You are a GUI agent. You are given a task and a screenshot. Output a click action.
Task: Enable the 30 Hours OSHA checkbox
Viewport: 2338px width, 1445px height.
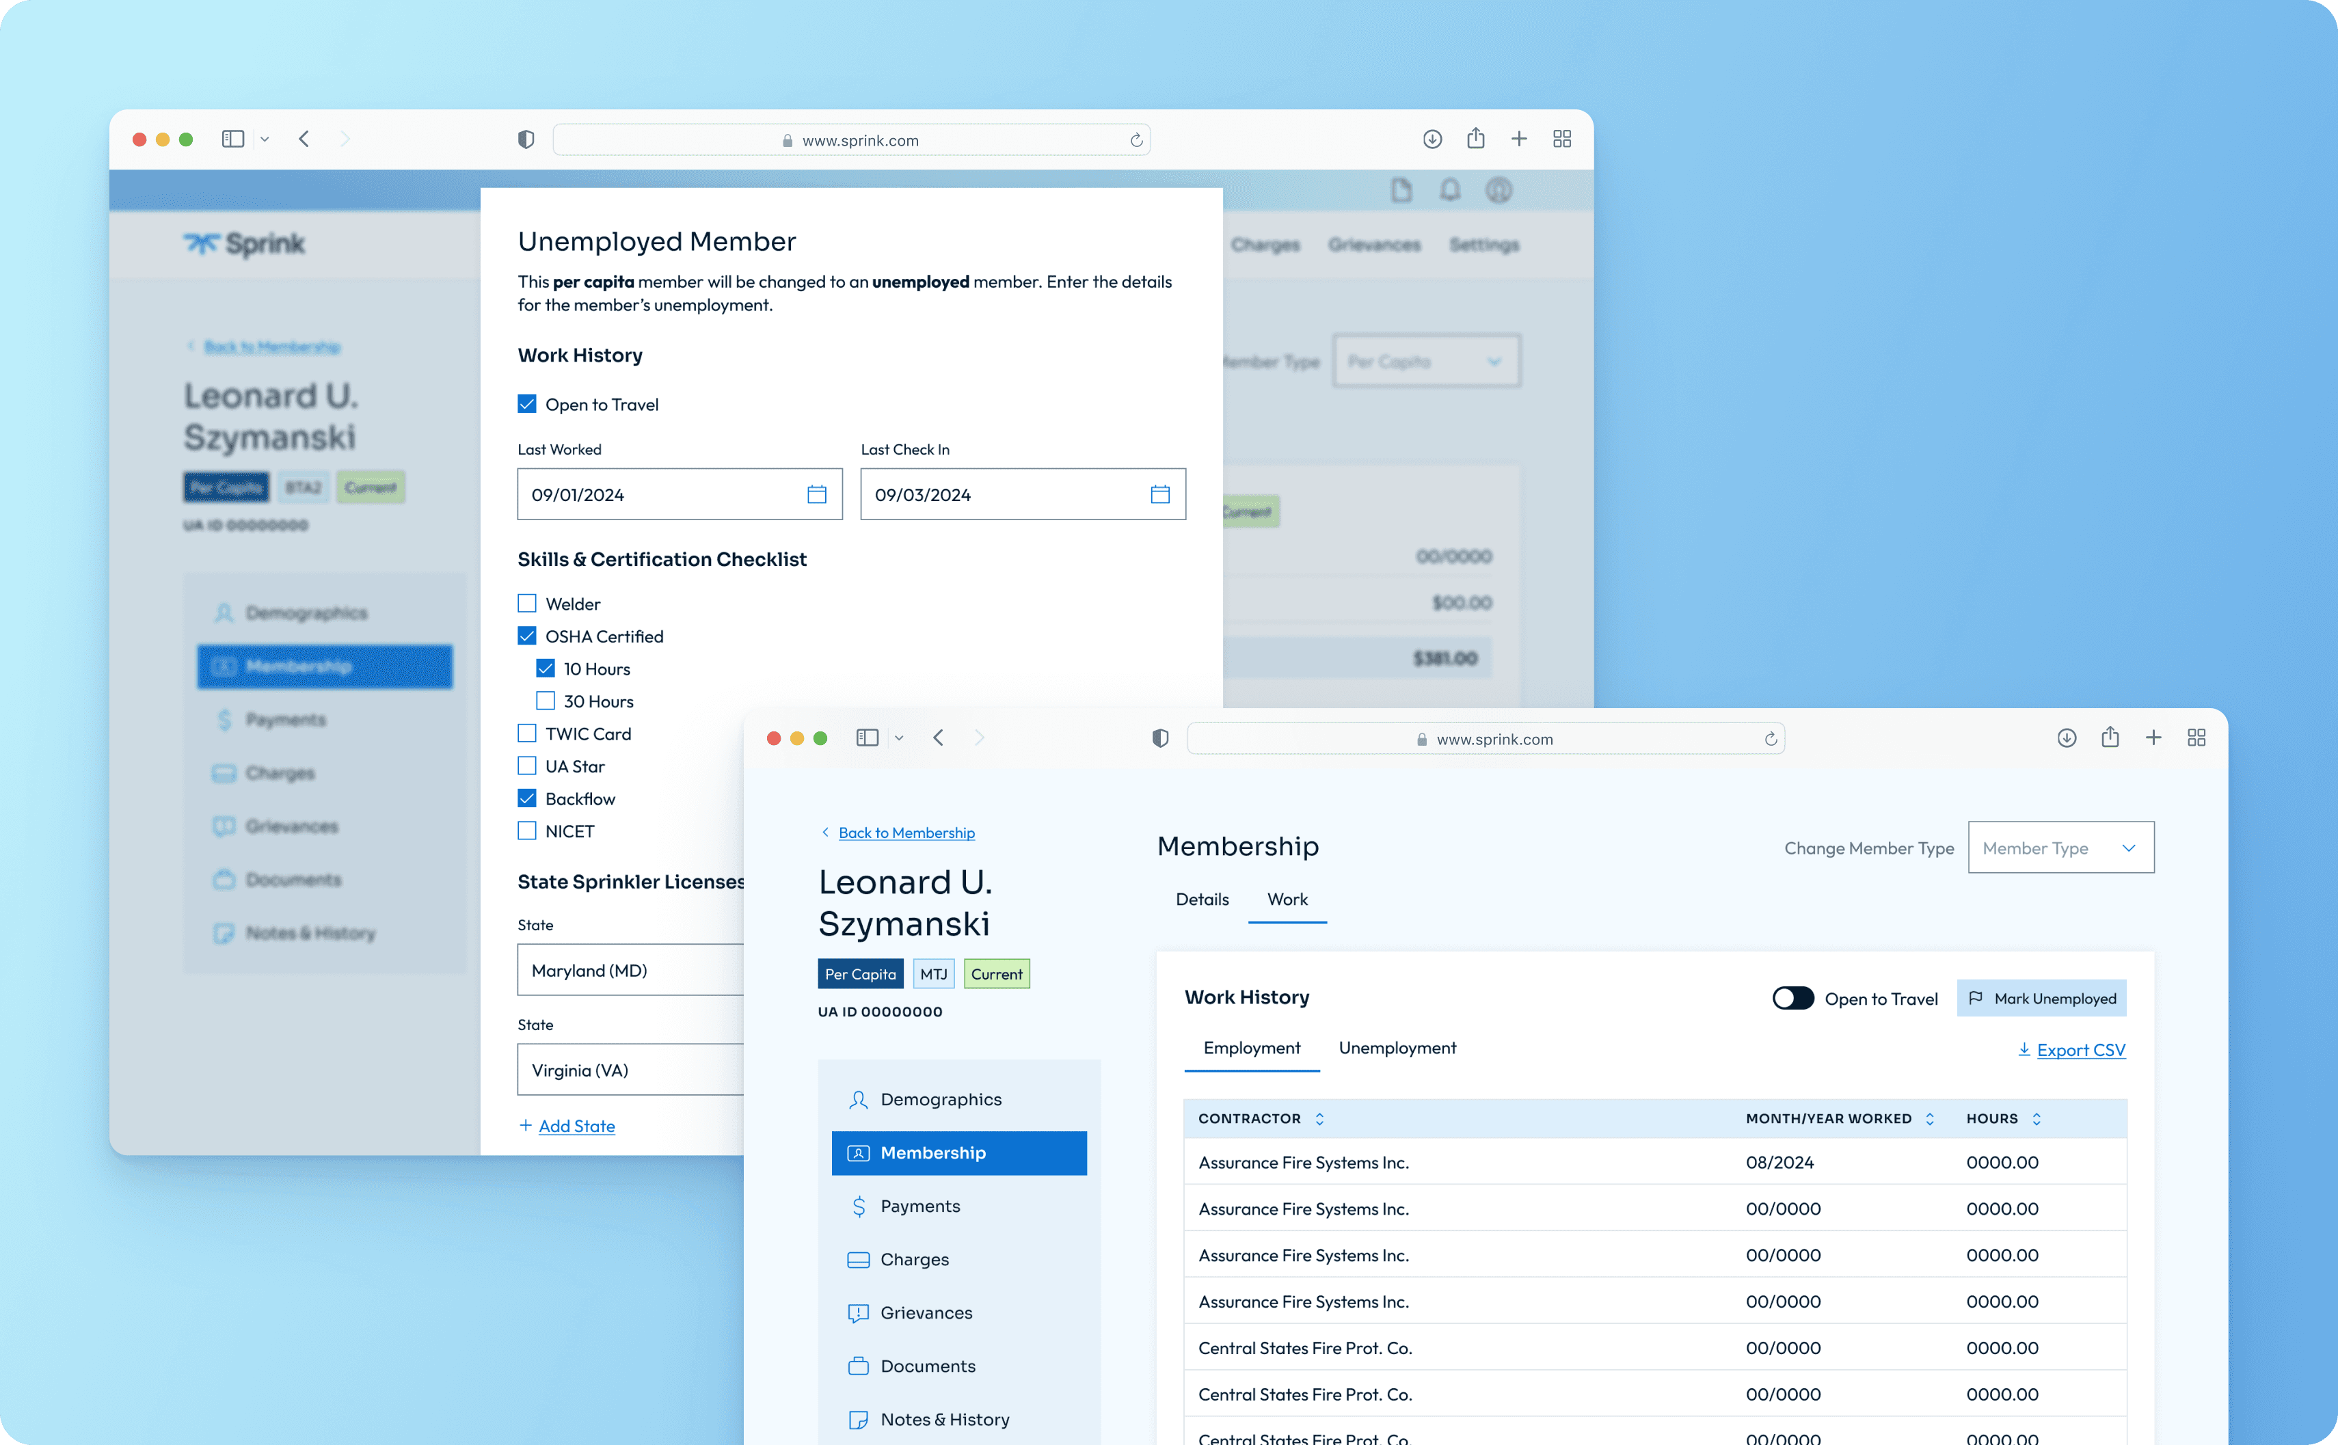pos(546,701)
